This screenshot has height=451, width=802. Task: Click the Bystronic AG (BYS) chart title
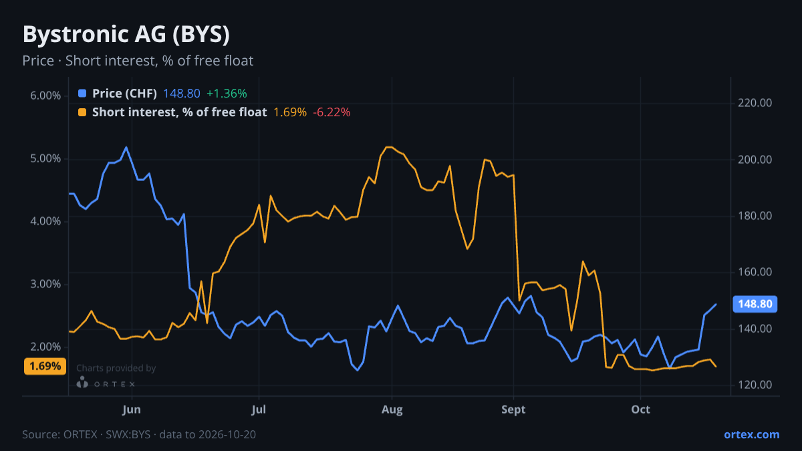point(126,34)
